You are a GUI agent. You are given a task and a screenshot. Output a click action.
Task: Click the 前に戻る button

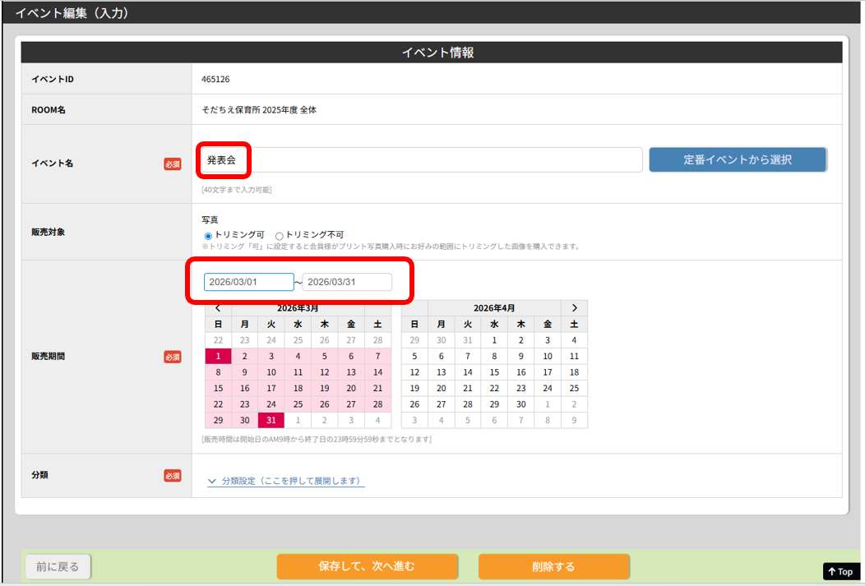coord(58,566)
